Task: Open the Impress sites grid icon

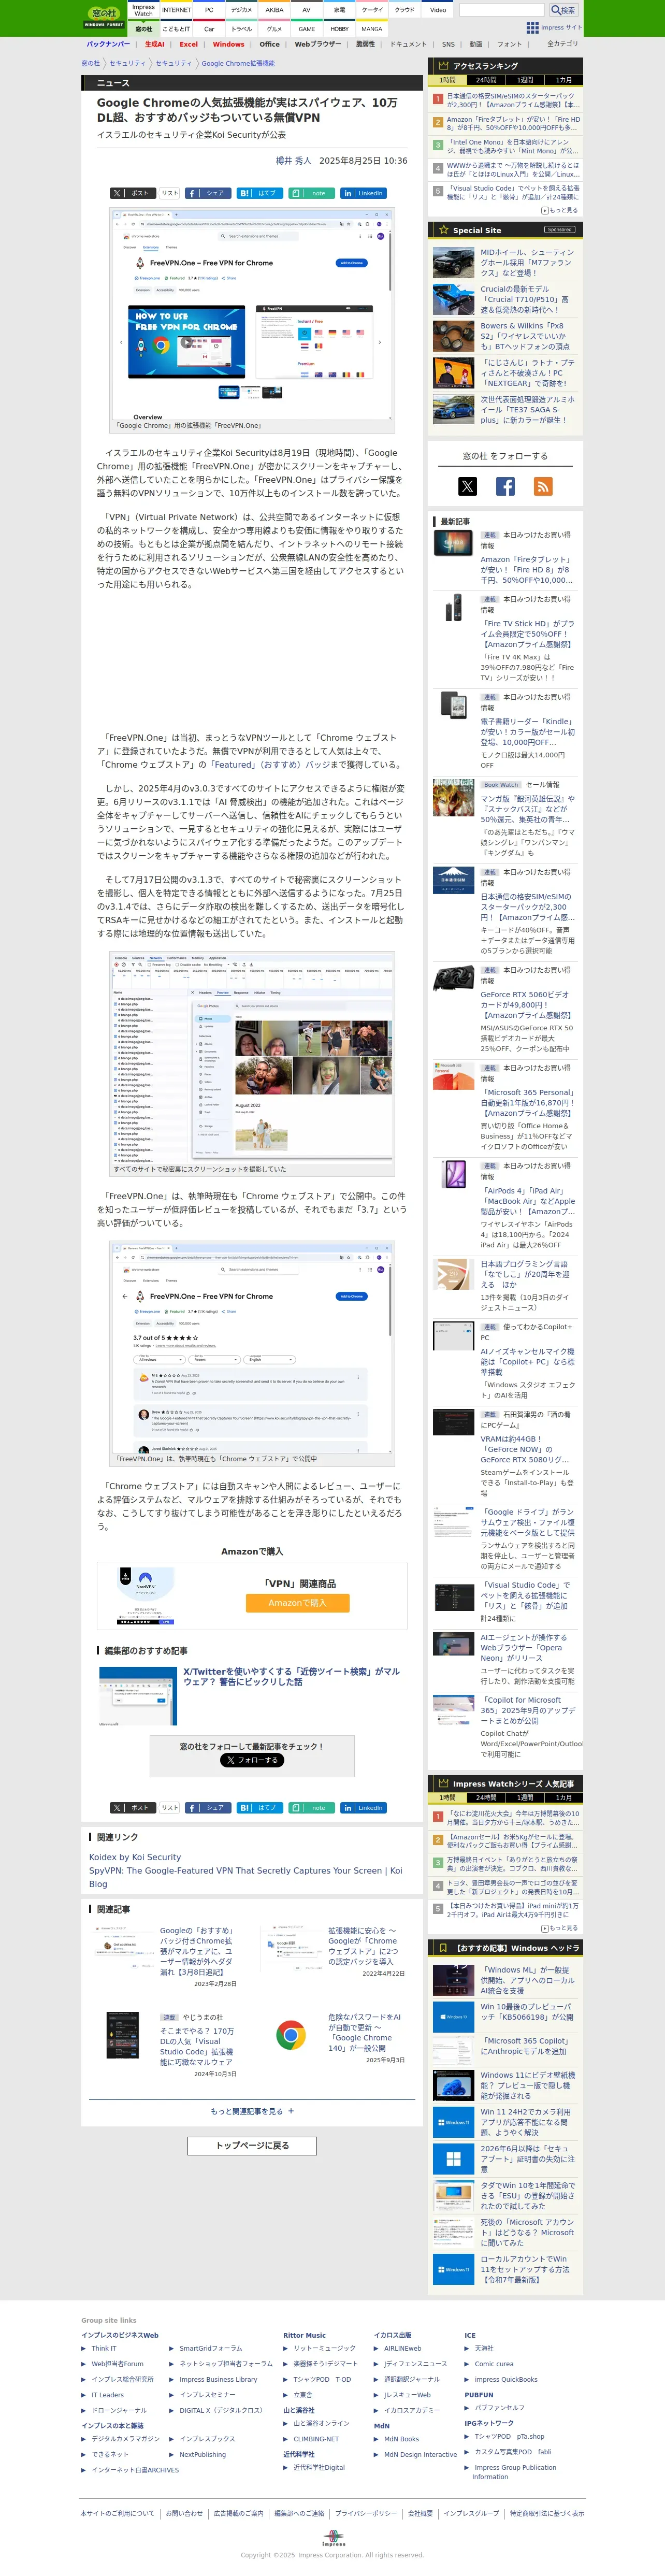Action: point(532,27)
